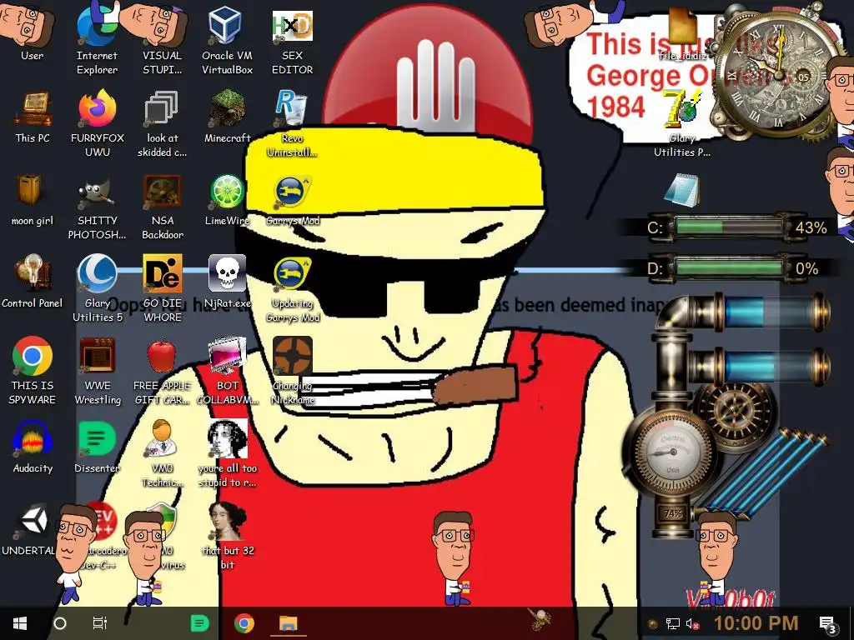Viewport: 854px width, 640px height.
Task: Open the notepad icon above drive meters
Action: [x=682, y=191]
